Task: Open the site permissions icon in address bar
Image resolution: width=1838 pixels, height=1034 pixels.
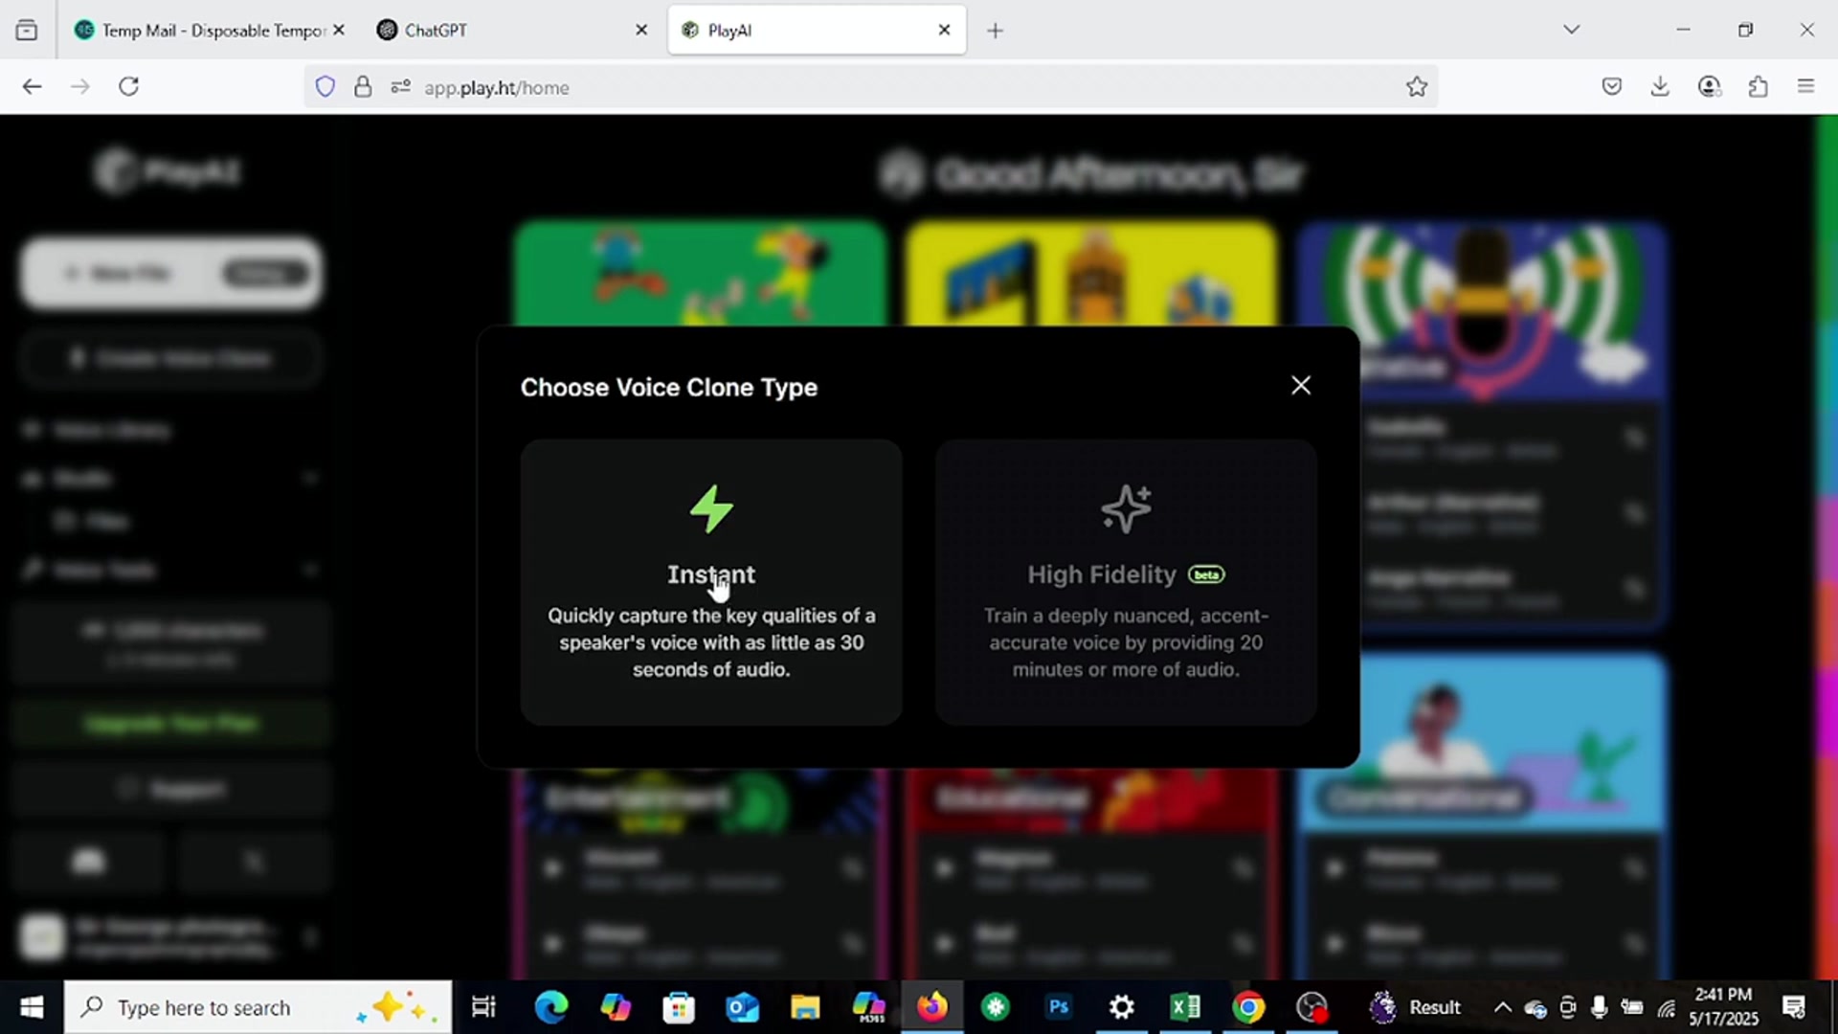Action: tap(400, 87)
